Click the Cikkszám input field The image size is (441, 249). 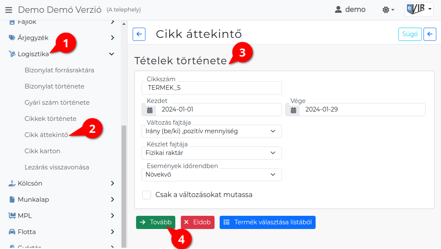(212, 88)
